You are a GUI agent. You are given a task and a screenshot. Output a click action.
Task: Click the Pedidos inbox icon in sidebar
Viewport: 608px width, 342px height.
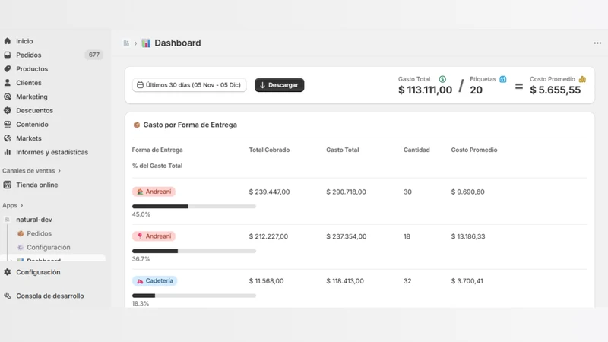tap(8, 55)
